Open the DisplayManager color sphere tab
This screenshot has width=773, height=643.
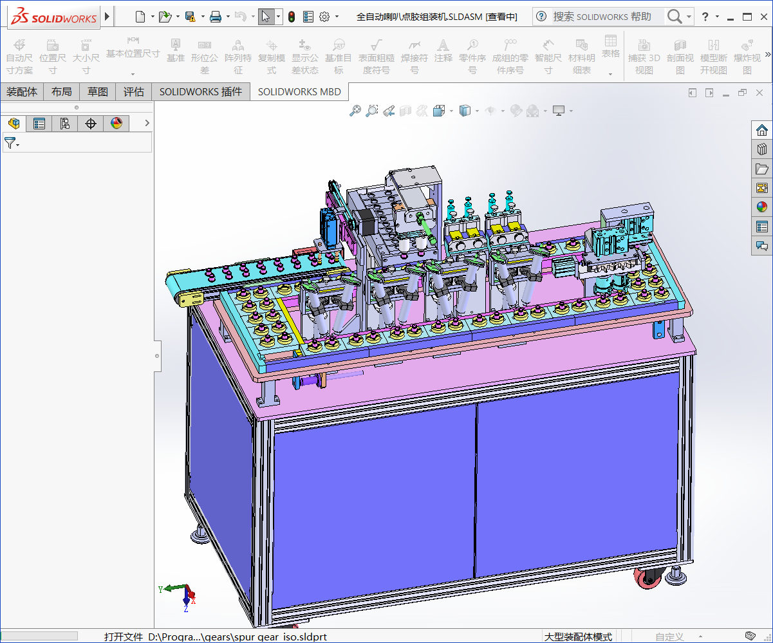pos(116,124)
